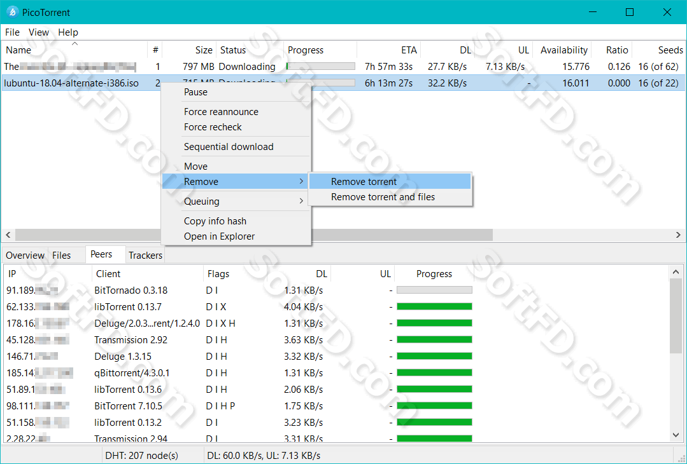
Task: Click the DL: 60.0 KB/s status text
Action: pyautogui.click(x=264, y=456)
